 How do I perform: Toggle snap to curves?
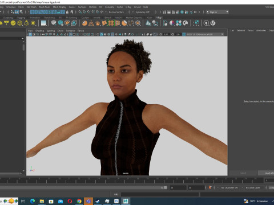(84, 12)
